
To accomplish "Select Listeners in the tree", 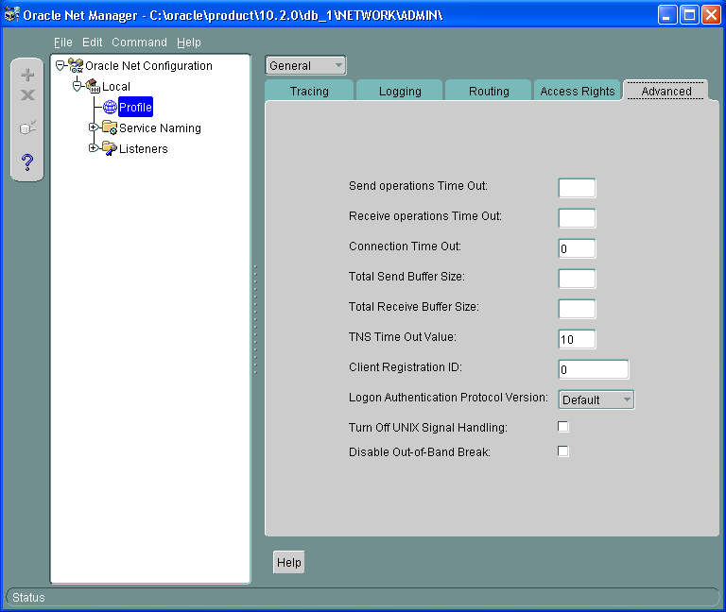I will click(x=144, y=148).
